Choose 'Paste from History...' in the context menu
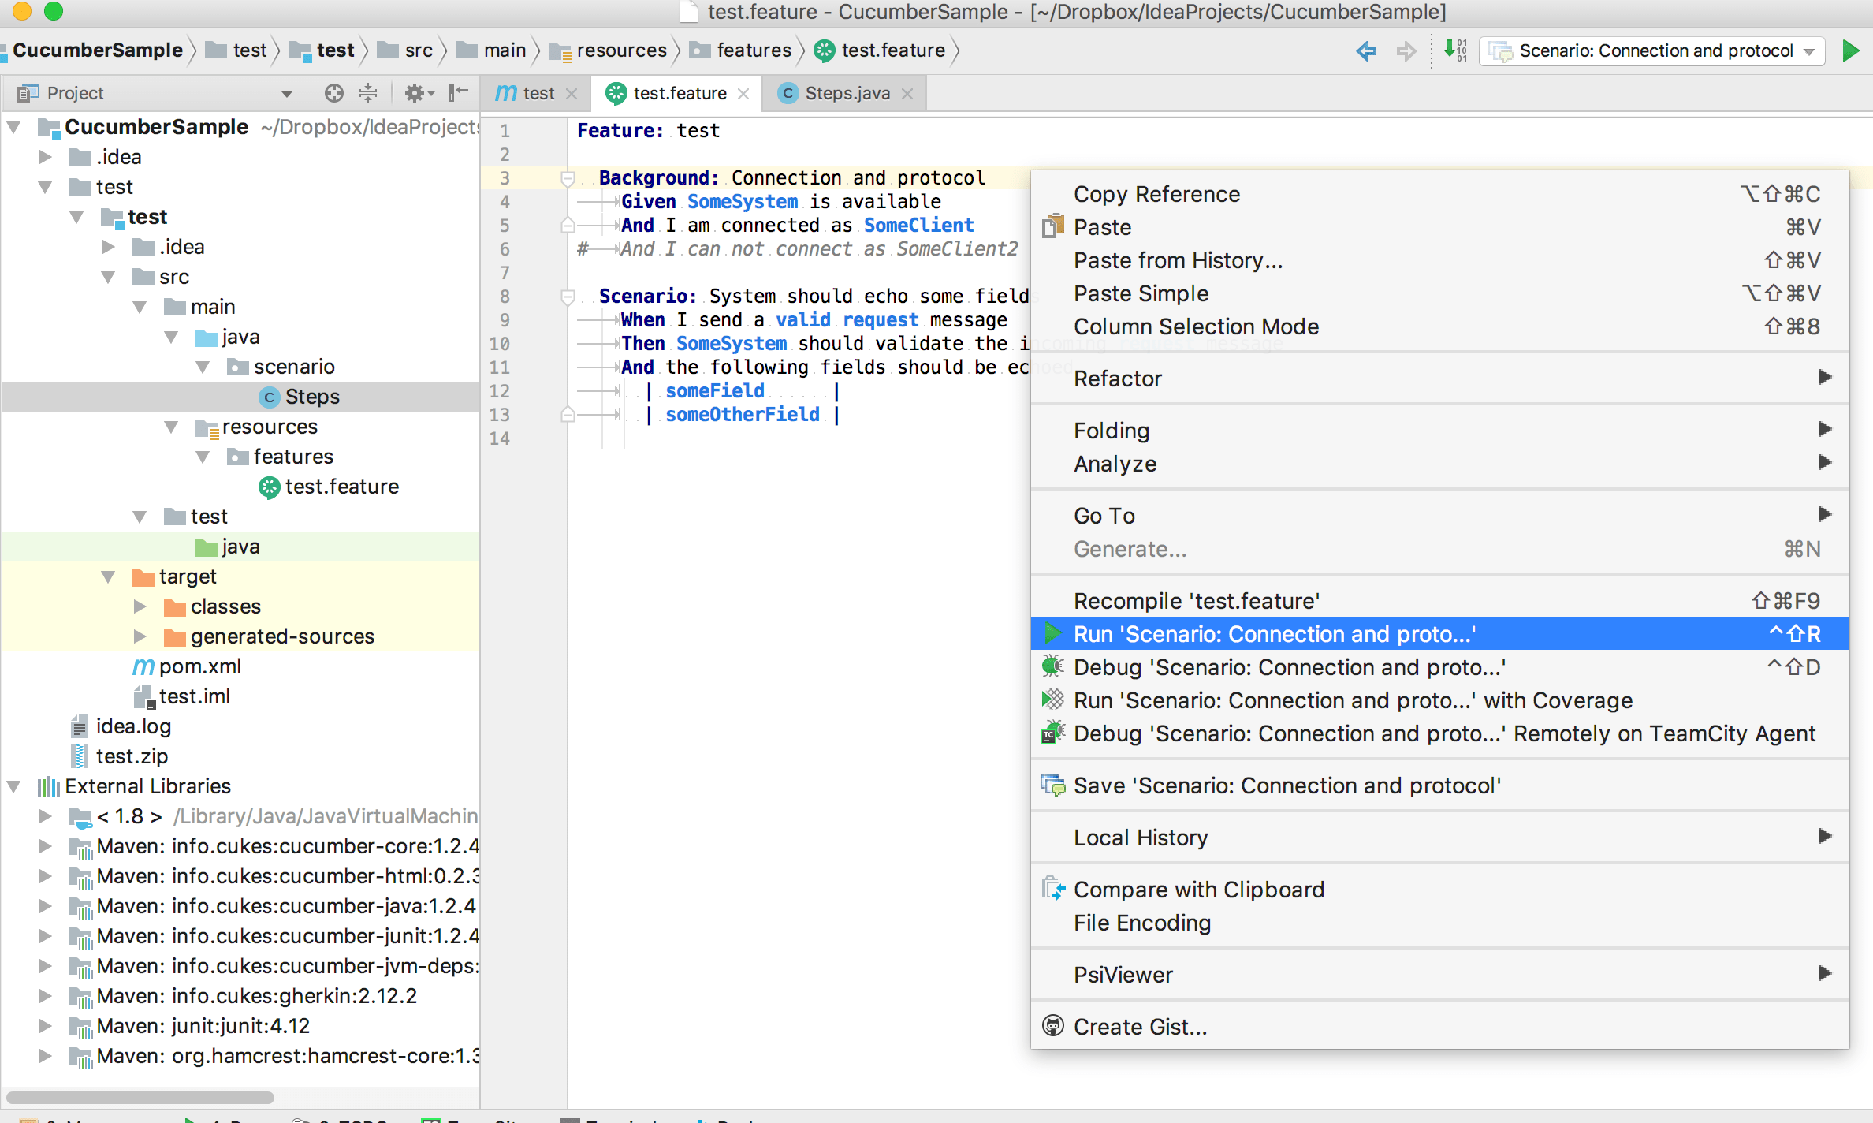 click(1178, 260)
